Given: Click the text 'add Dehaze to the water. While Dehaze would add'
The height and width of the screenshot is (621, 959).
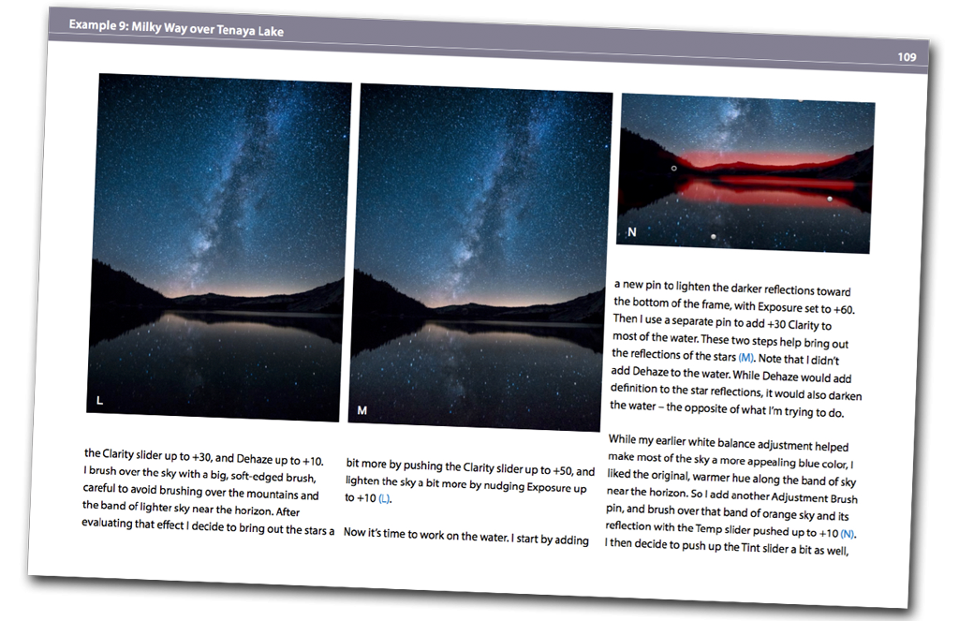Looking at the screenshot, I should (x=730, y=375).
